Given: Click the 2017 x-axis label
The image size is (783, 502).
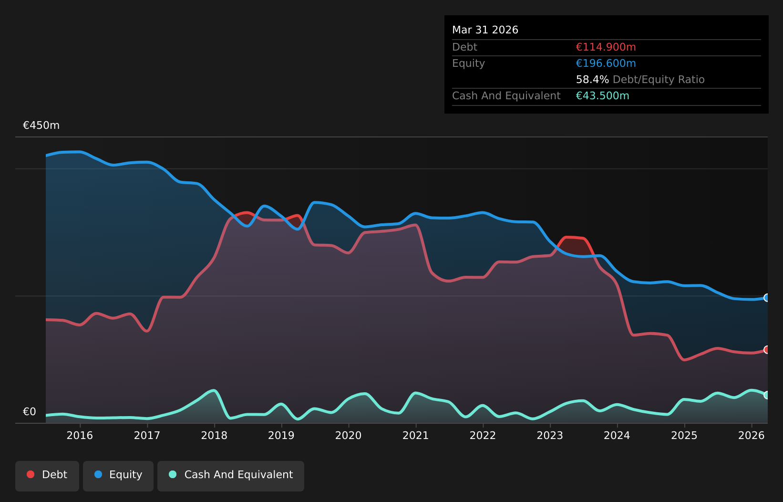Looking at the screenshot, I should 147,435.
